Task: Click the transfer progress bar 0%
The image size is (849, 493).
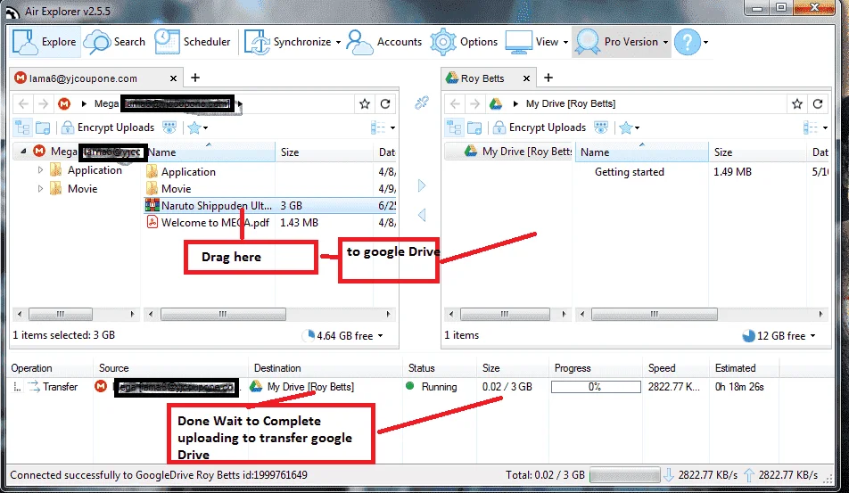Action: [596, 387]
